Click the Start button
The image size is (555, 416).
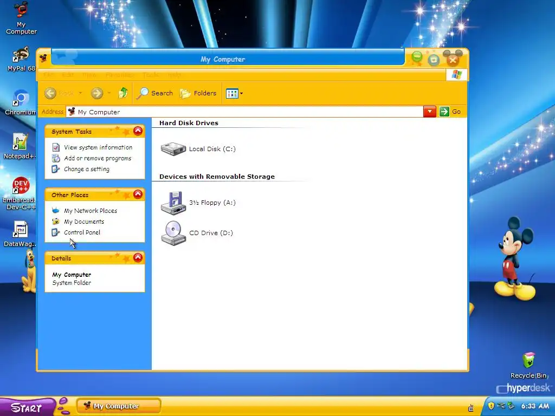(28, 407)
